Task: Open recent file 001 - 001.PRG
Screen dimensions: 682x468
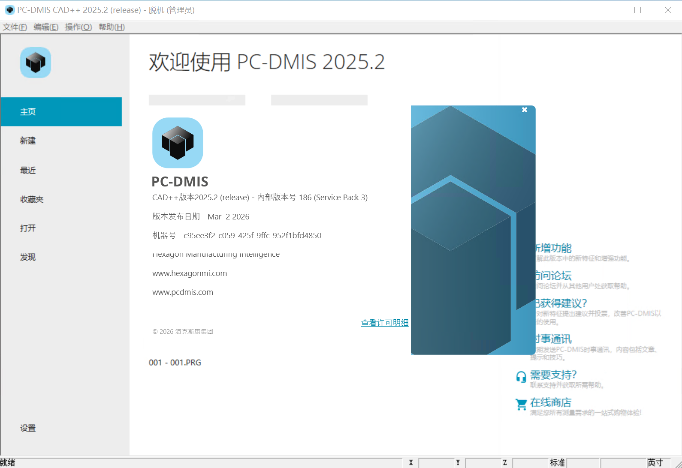Action: 175,363
